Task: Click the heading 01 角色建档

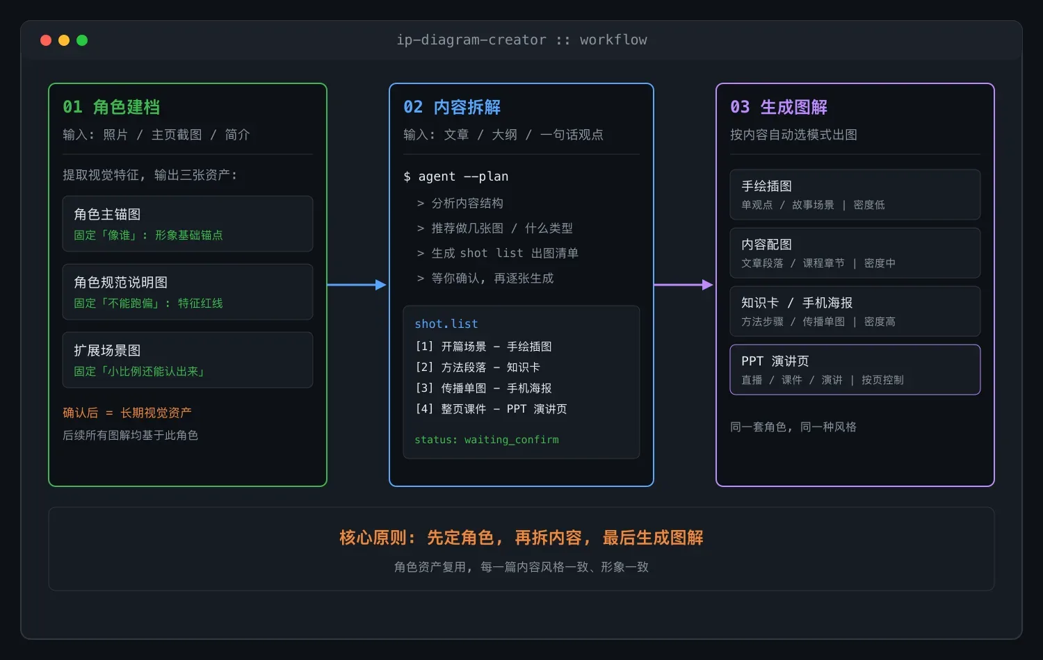Action: (111, 107)
